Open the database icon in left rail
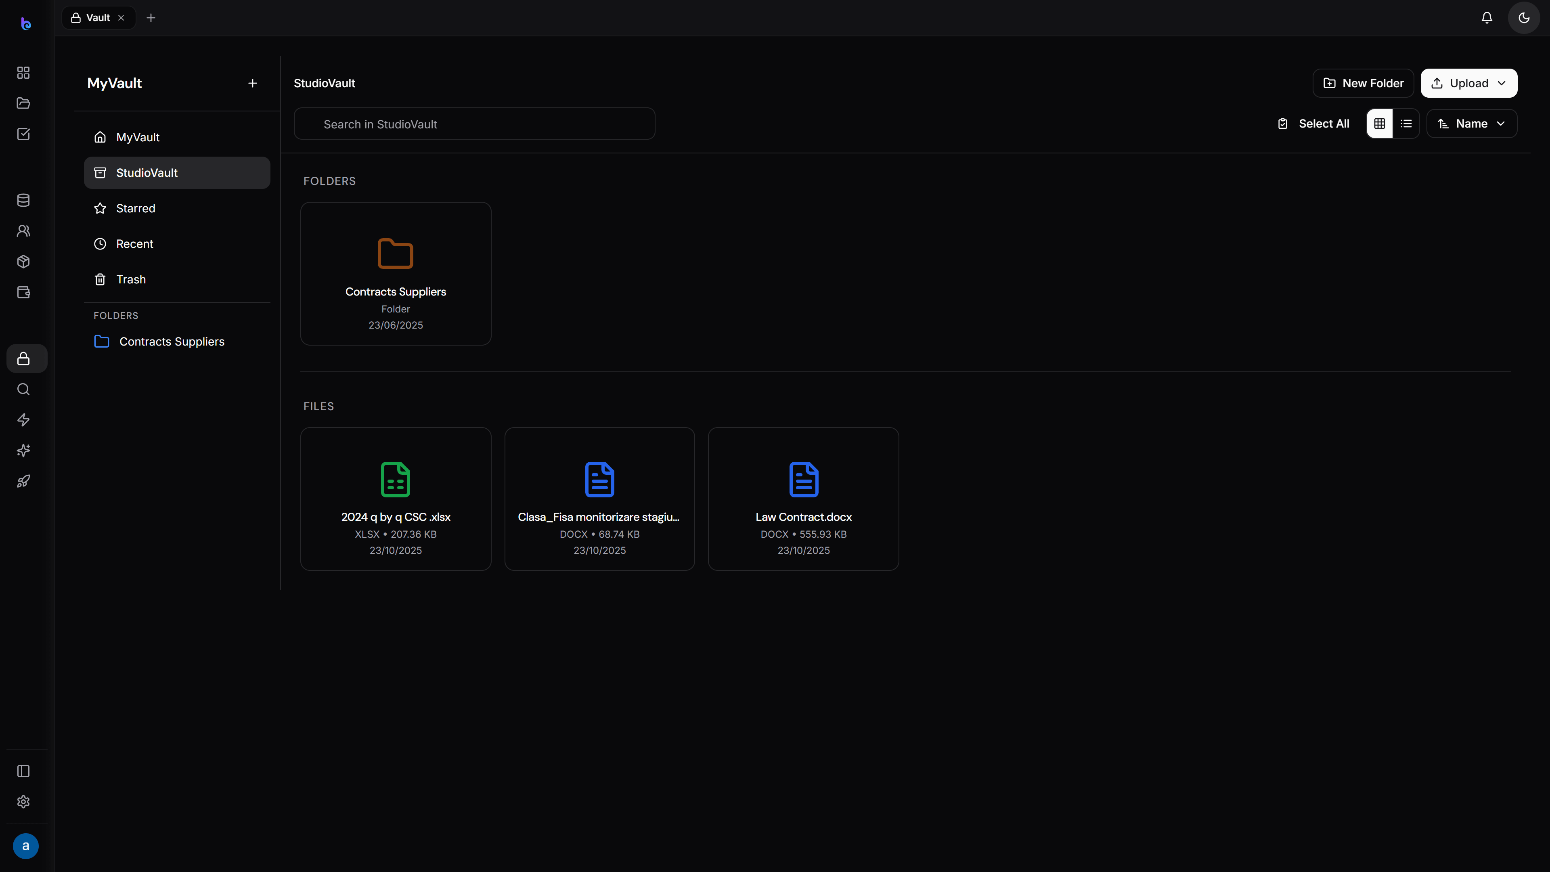This screenshot has width=1550, height=872. (23, 200)
